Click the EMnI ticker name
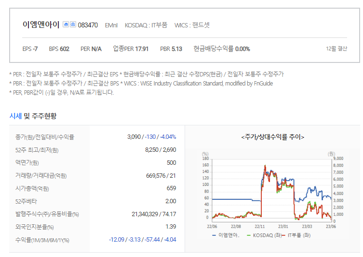 [x=111, y=25]
